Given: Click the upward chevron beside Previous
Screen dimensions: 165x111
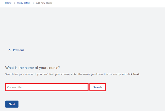Looking at the screenshot, I should [9, 50].
